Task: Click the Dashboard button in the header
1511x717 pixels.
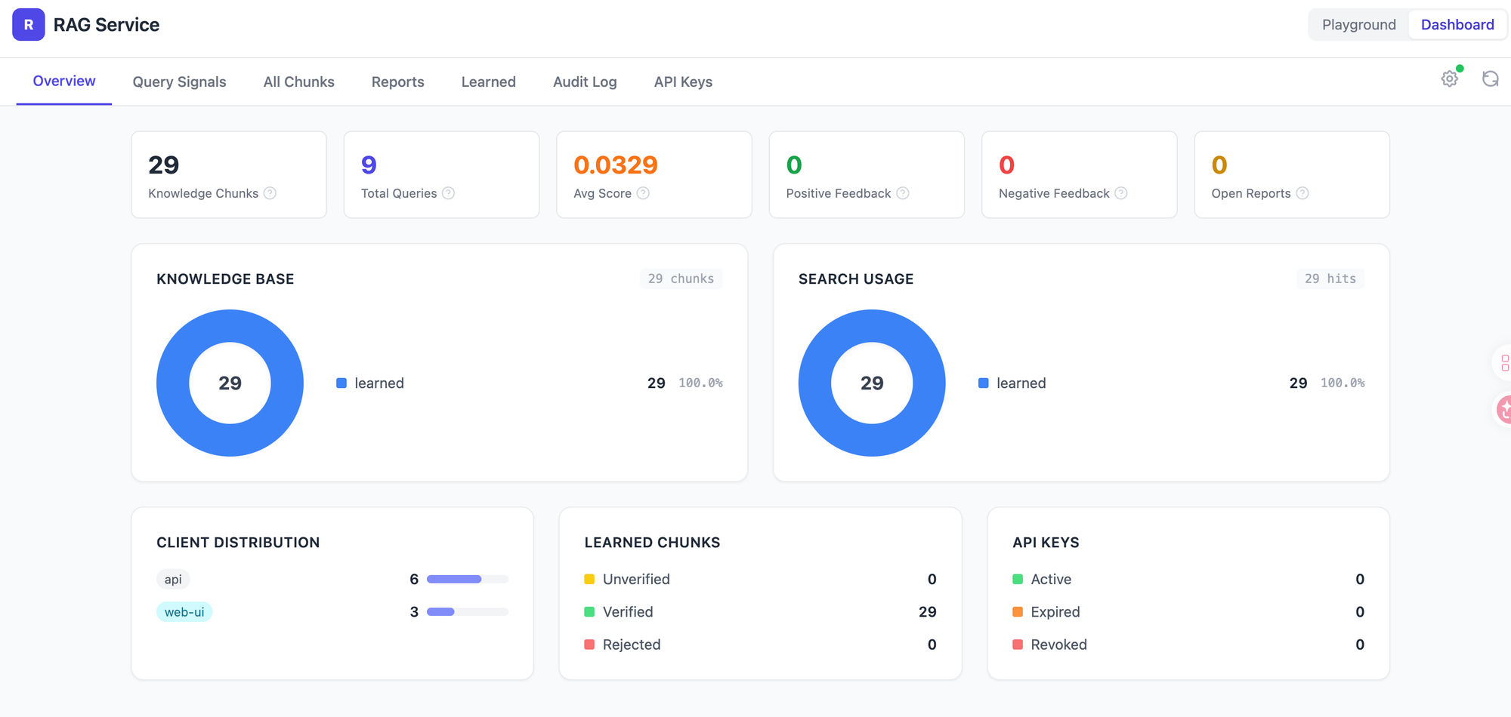Action: 1457,24
